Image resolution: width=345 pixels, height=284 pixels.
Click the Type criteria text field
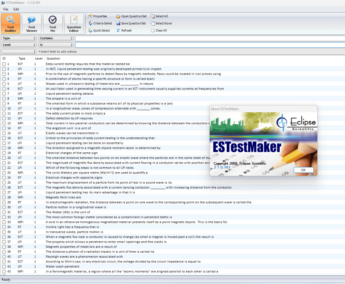(209, 38)
